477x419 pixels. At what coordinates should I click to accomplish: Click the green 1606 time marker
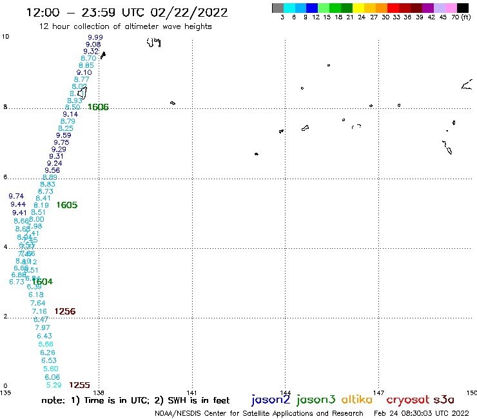click(x=98, y=107)
